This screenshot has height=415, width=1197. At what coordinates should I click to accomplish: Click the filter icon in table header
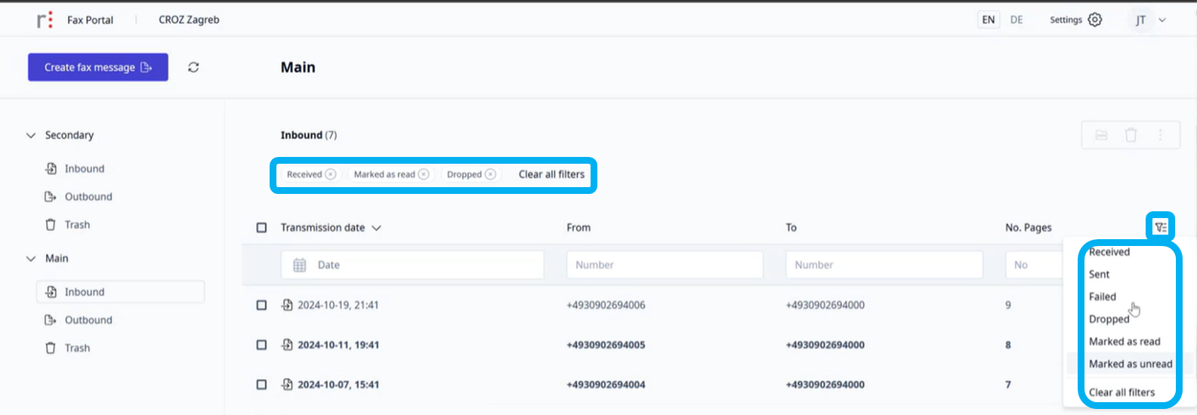coord(1161,227)
